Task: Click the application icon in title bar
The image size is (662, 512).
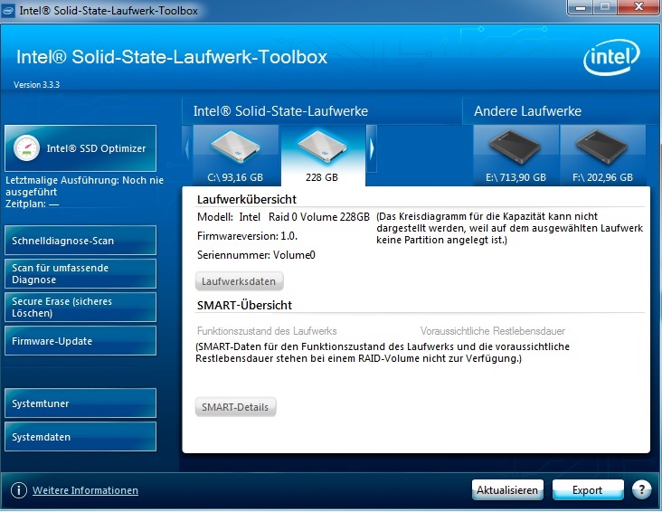Action: (x=8, y=11)
